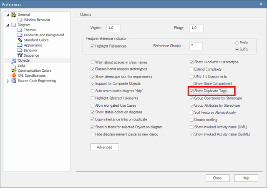The image size is (267, 188).
Task: Enable Hide diagram element paste dialog
Action: pos(93,134)
